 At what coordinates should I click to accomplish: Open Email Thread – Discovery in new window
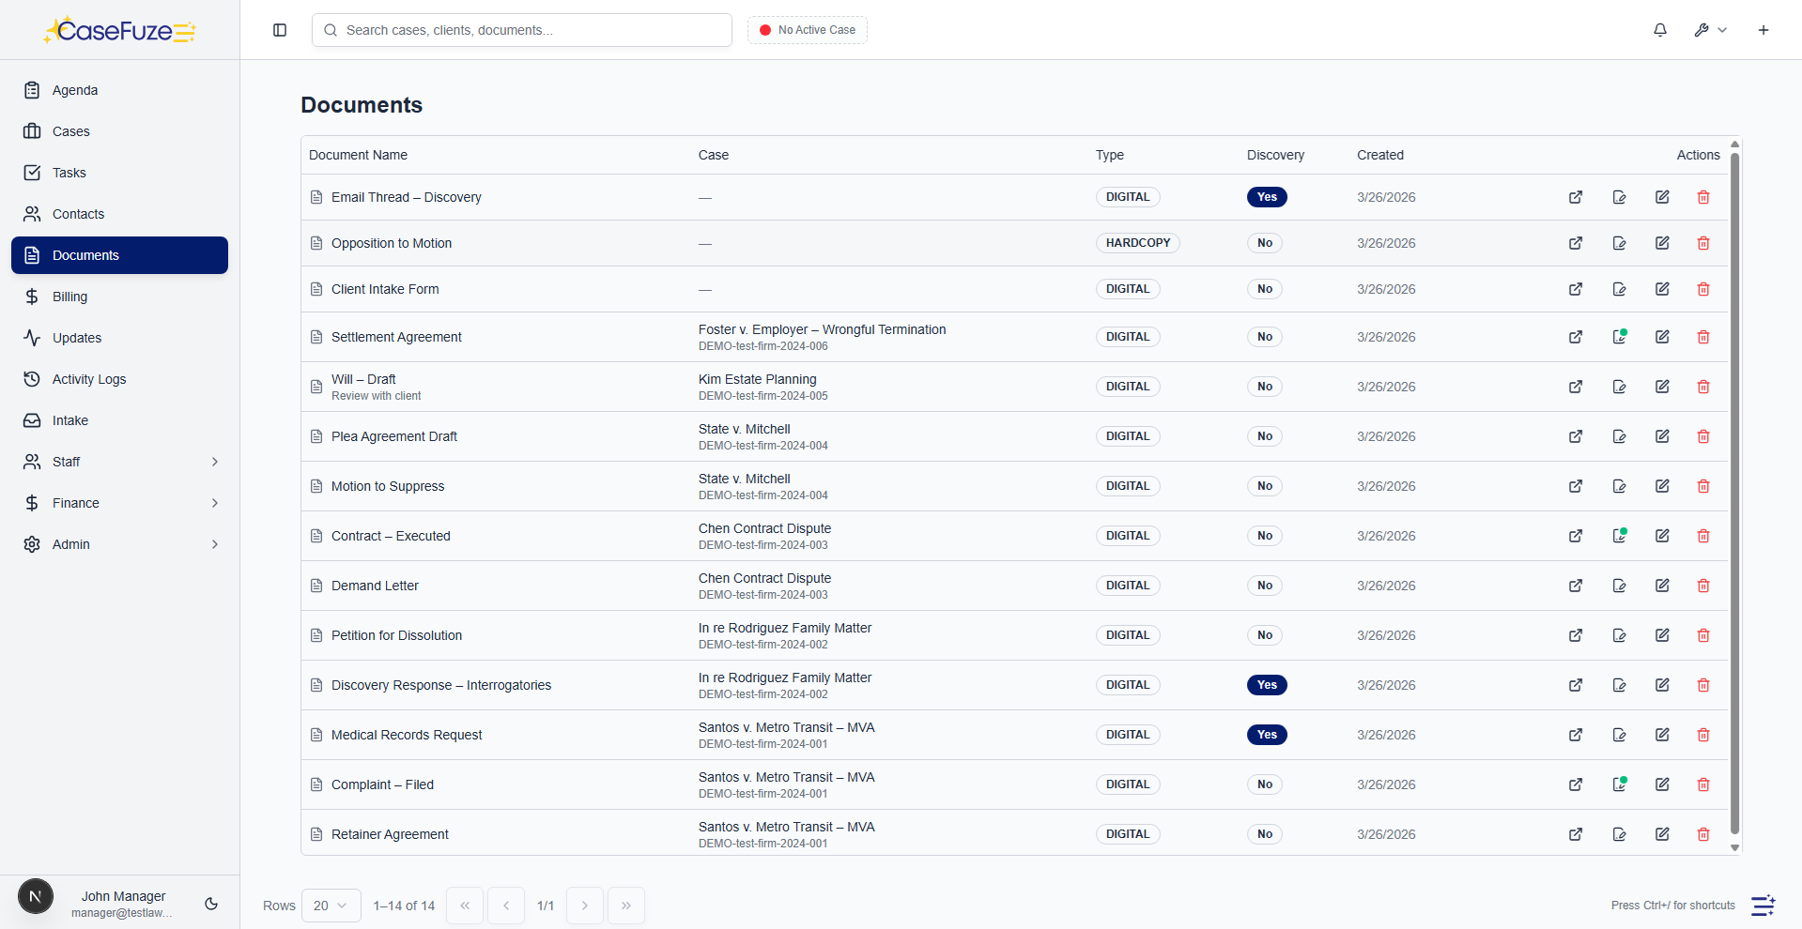click(x=1575, y=197)
